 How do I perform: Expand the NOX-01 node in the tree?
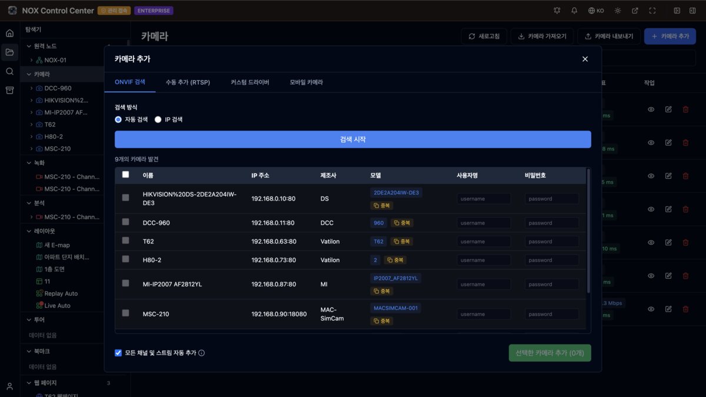(x=32, y=60)
